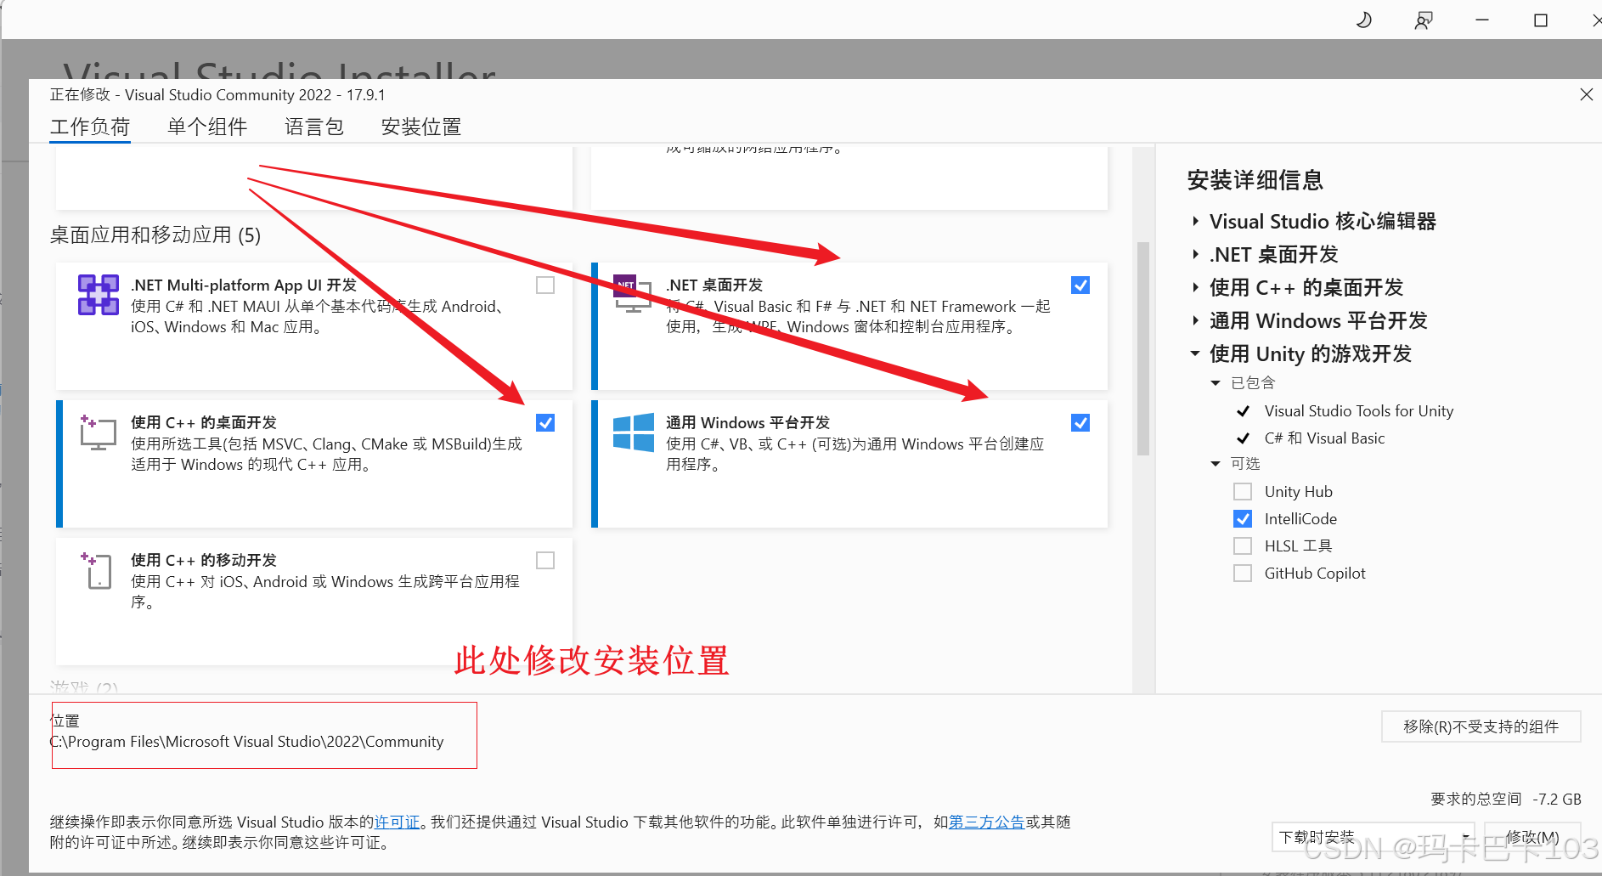Switch to the 单个组件 tab
Viewport: 1602px width, 876px height.
[x=207, y=127]
